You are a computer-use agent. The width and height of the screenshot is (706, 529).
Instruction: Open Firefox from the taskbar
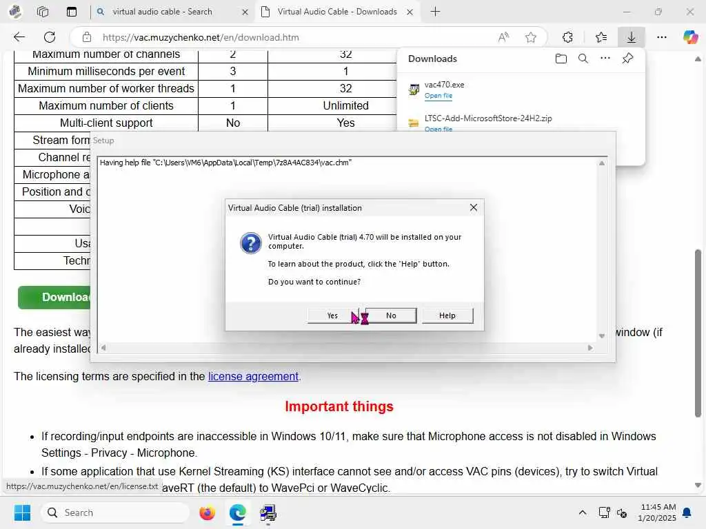tap(207, 512)
